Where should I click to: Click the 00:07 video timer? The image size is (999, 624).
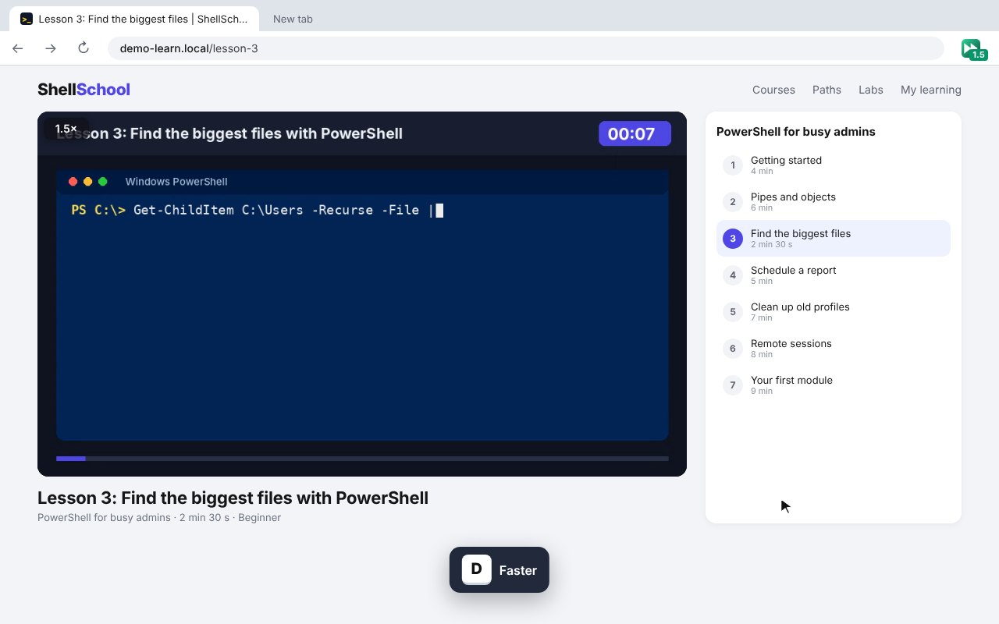click(635, 133)
